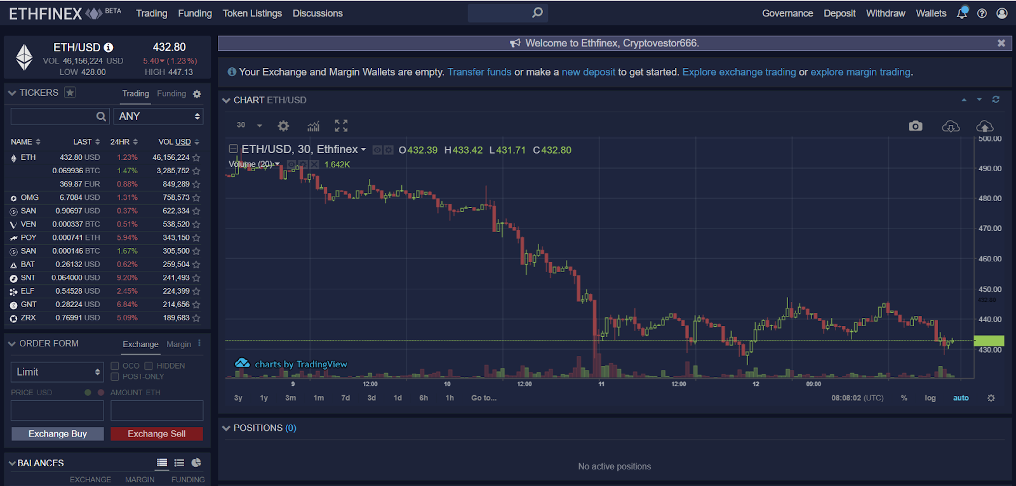This screenshot has height=486, width=1016.
Task: Click the ticker search magnifier icon
Action: pyautogui.click(x=101, y=116)
